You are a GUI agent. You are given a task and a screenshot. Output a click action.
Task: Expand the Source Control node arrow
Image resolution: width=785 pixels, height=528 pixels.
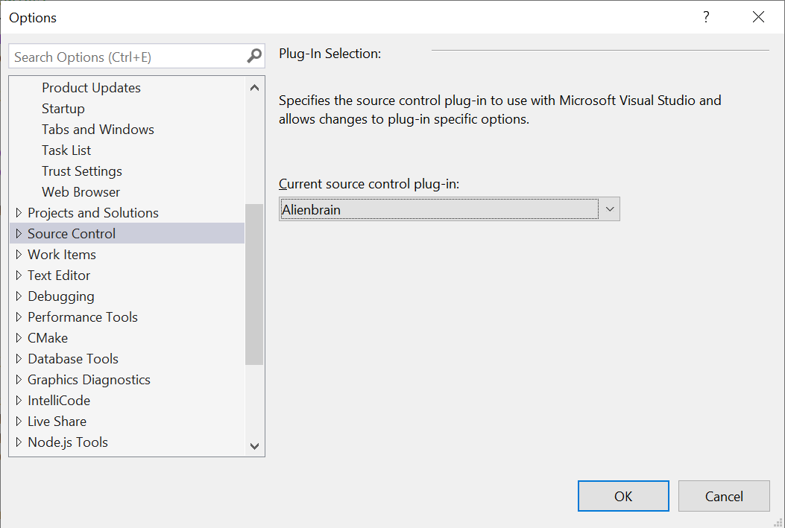click(19, 234)
